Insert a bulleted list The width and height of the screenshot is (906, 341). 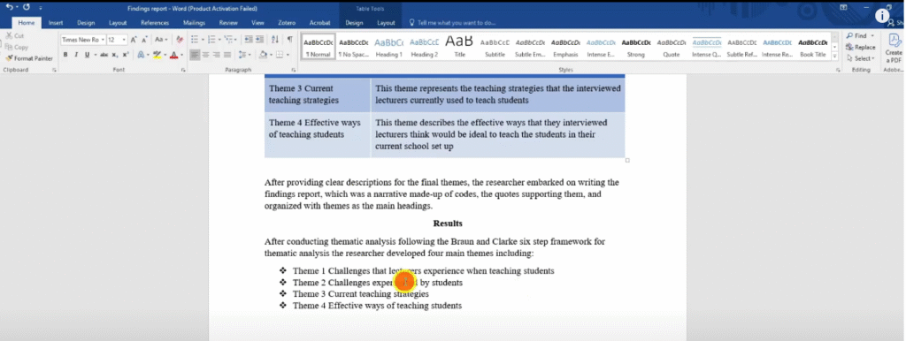pyautogui.click(x=195, y=40)
